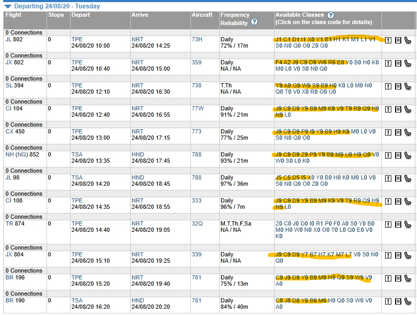
Task: Click HND arrival airport for BR 190
Action: 138,300
